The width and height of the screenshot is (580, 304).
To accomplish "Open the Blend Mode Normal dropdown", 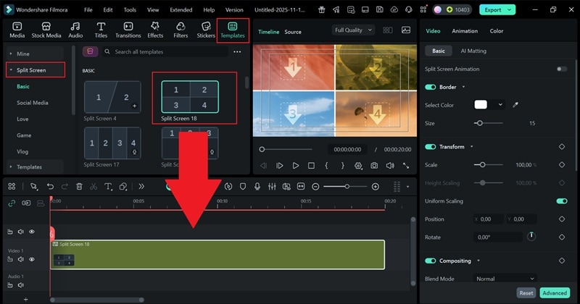I will click(x=505, y=279).
